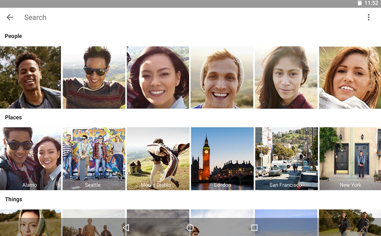Screen dimensions: 381x236
Task: Tap the battery icon in status bar
Action: click(x=360, y=3)
